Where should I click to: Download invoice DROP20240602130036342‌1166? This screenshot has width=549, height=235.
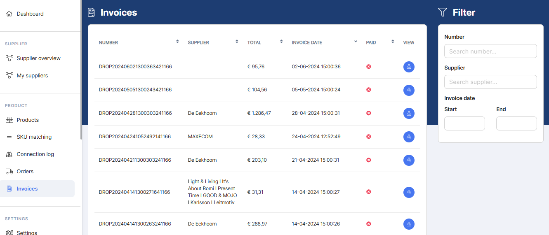click(x=409, y=67)
